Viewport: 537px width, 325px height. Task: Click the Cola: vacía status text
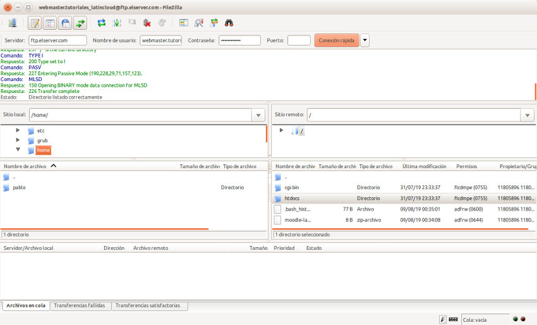(474, 320)
